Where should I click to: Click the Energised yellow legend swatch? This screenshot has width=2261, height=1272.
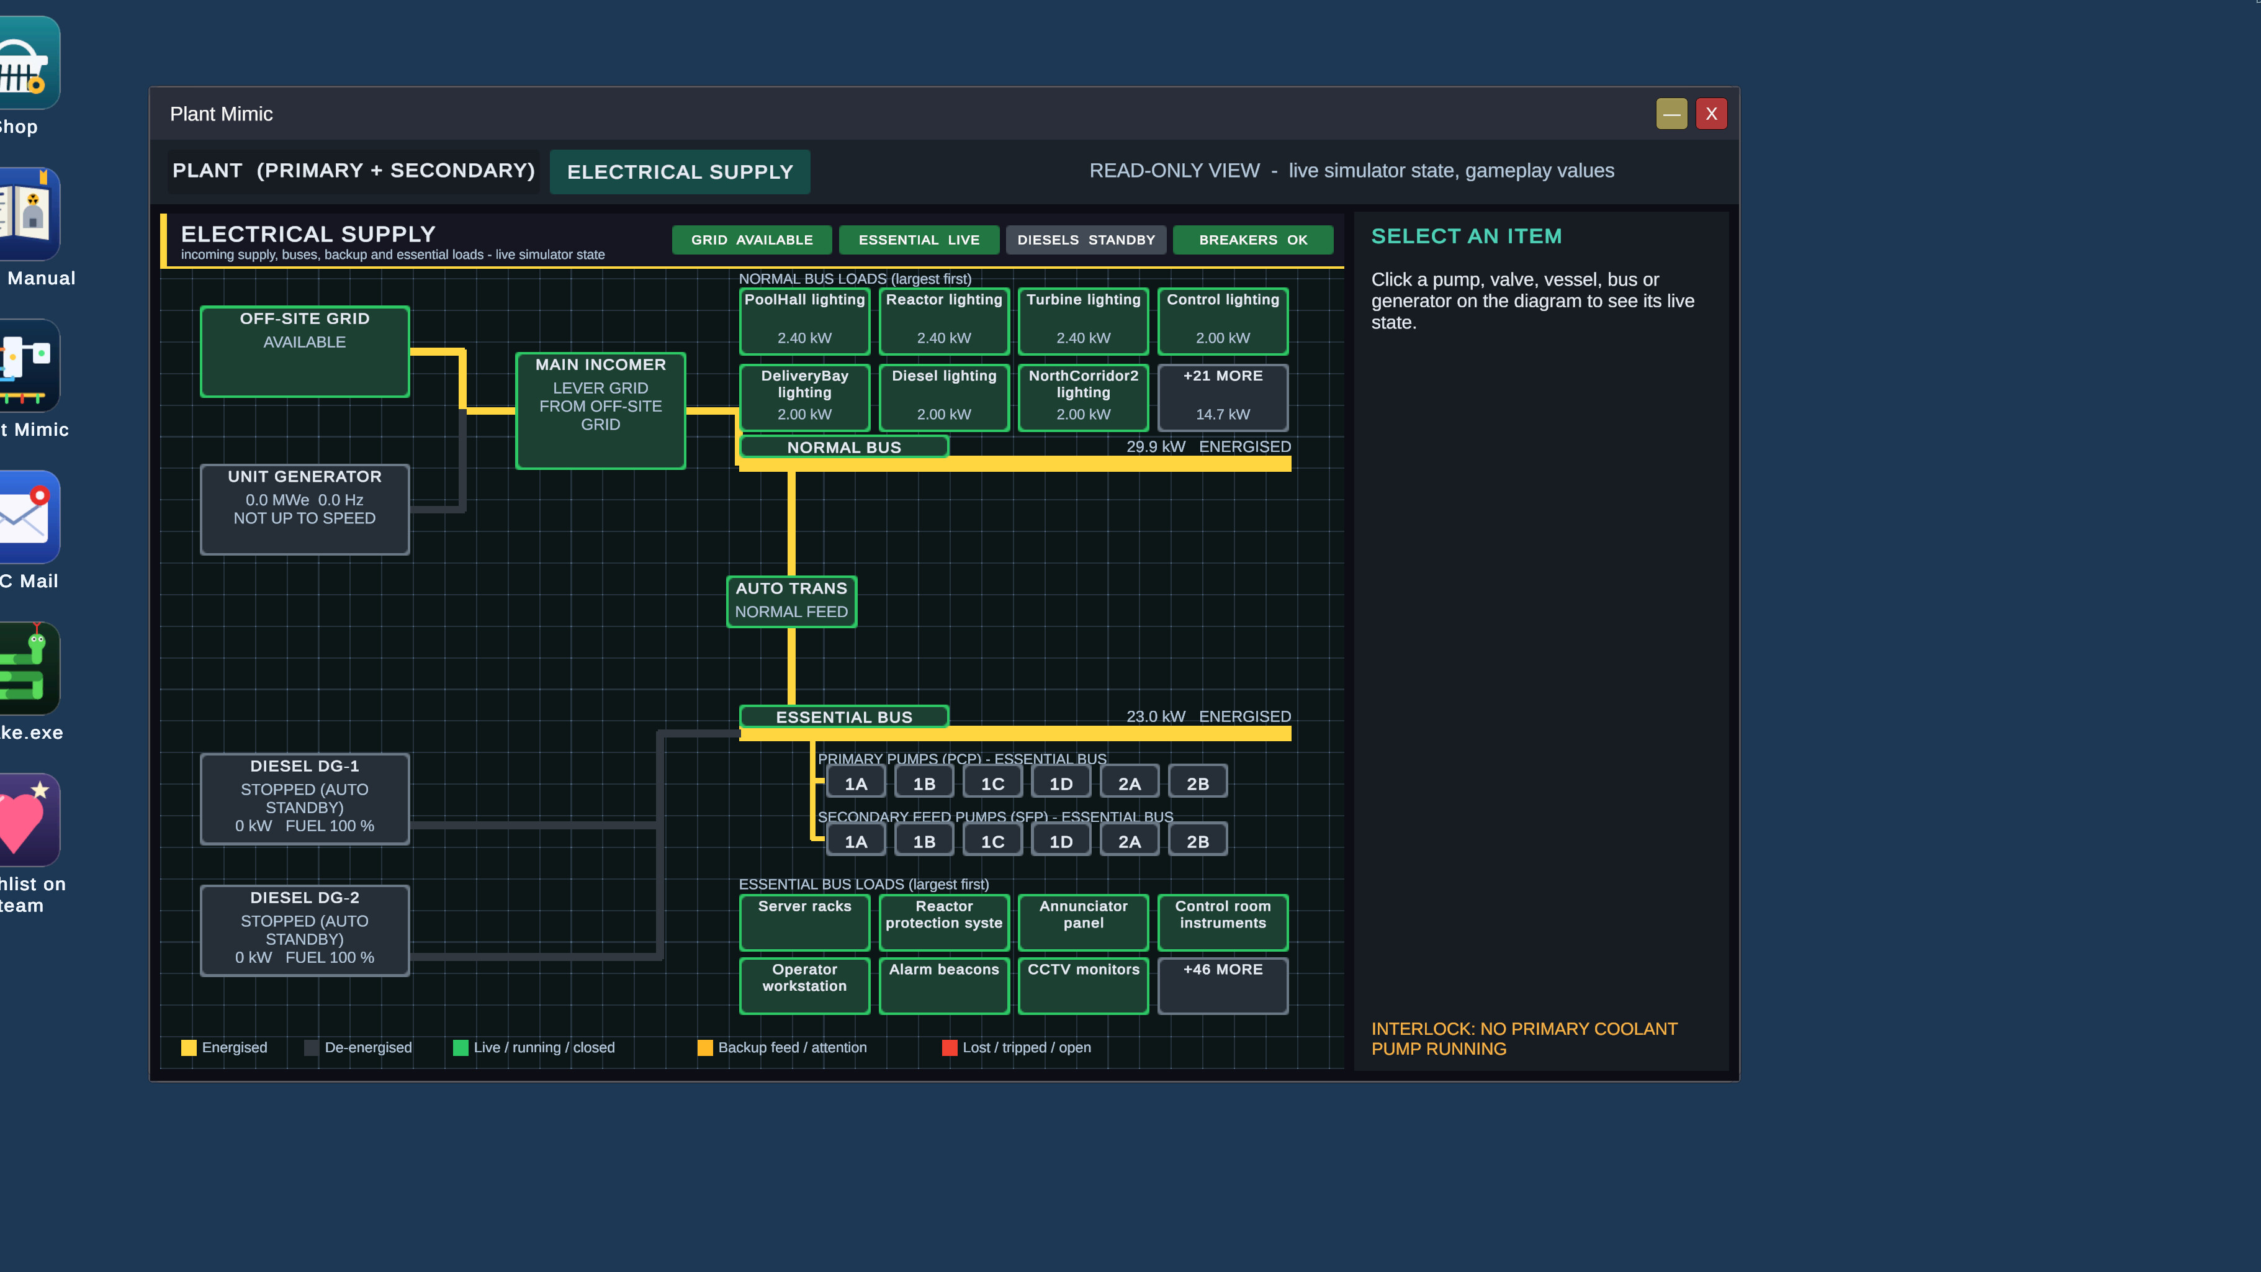[189, 1047]
